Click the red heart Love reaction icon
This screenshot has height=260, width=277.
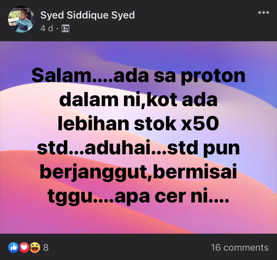tap(24, 247)
